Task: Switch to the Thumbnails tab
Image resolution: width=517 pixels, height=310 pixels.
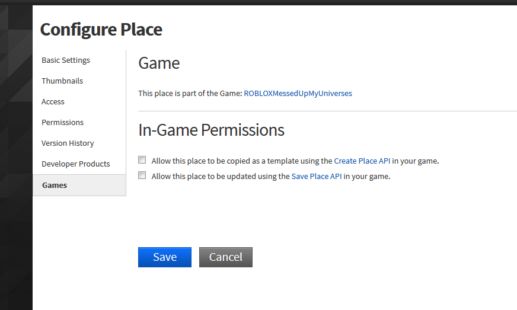Action: coord(62,81)
